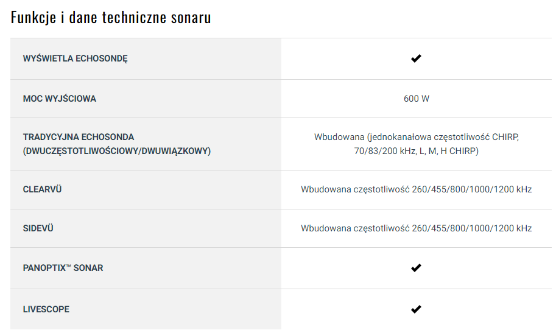The image size is (556, 330).
Task: Click the text Wbudowana (jednokanałowa częstotliwość CHIRP,
Action: point(417,137)
